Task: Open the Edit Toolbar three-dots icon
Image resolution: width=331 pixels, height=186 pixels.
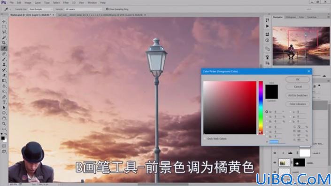Action: coord(4,129)
